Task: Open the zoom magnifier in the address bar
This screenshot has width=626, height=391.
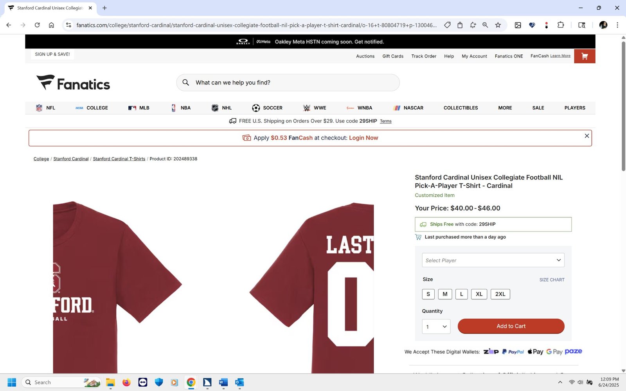Action: 485,25
